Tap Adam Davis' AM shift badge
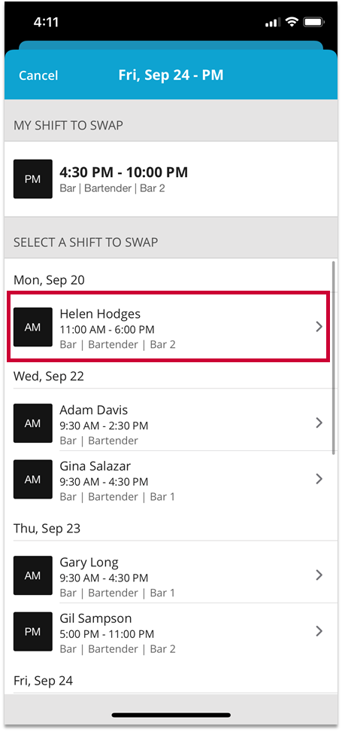 coord(32,423)
